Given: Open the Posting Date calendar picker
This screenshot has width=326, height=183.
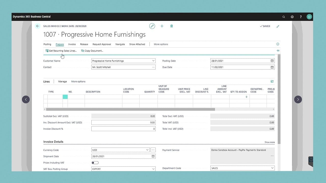Looking at the screenshot, I should [272, 61].
